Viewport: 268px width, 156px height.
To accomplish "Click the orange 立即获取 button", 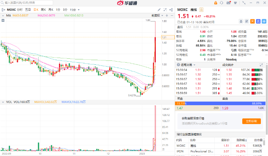I will coord(252,121).
